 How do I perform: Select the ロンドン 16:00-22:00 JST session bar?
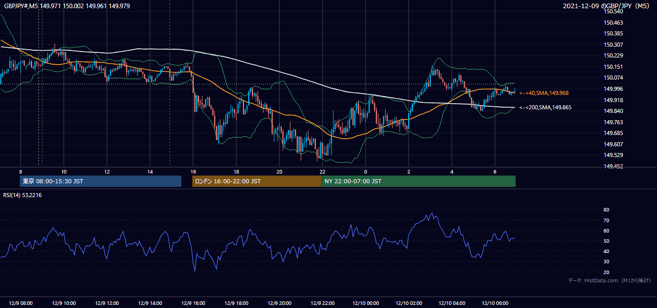coord(257,181)
